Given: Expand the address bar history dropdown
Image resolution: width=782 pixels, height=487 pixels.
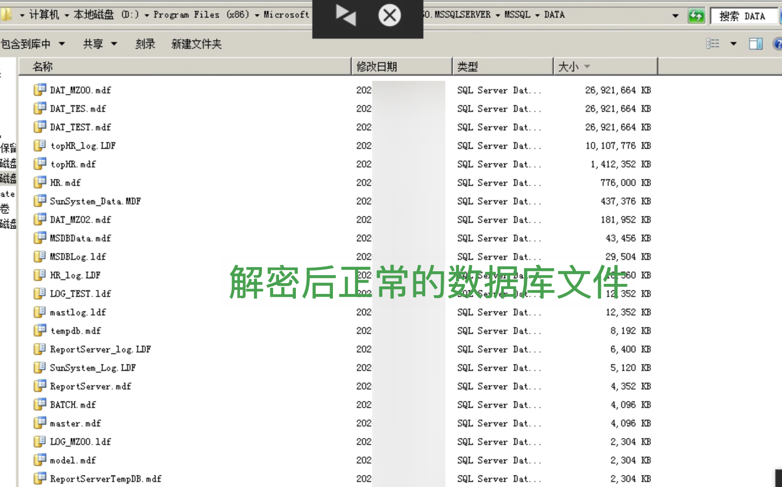Looking at the screenshot, I should coord(675,16).
